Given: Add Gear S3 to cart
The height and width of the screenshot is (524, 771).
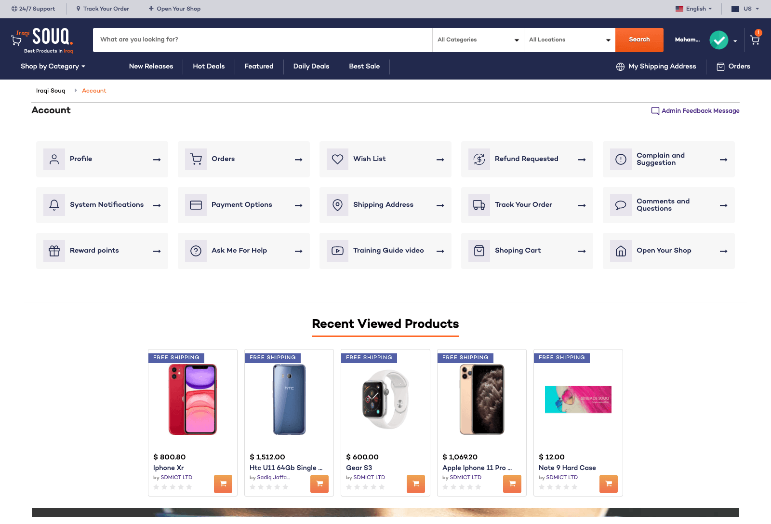Looking at the screenshot, I should pos(416,484).
